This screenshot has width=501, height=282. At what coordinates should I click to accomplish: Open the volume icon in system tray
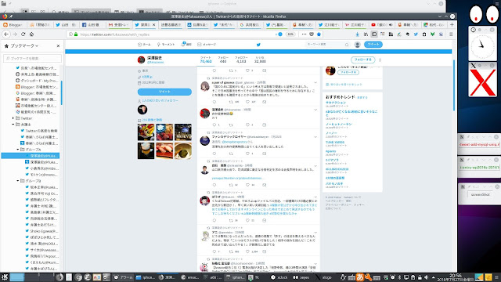(x=426, y=277)
